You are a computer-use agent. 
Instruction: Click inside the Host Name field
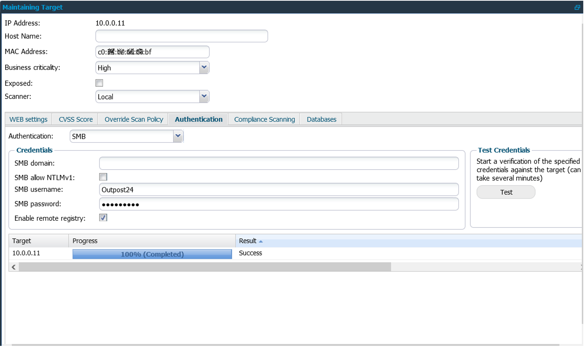coord(181,36)
